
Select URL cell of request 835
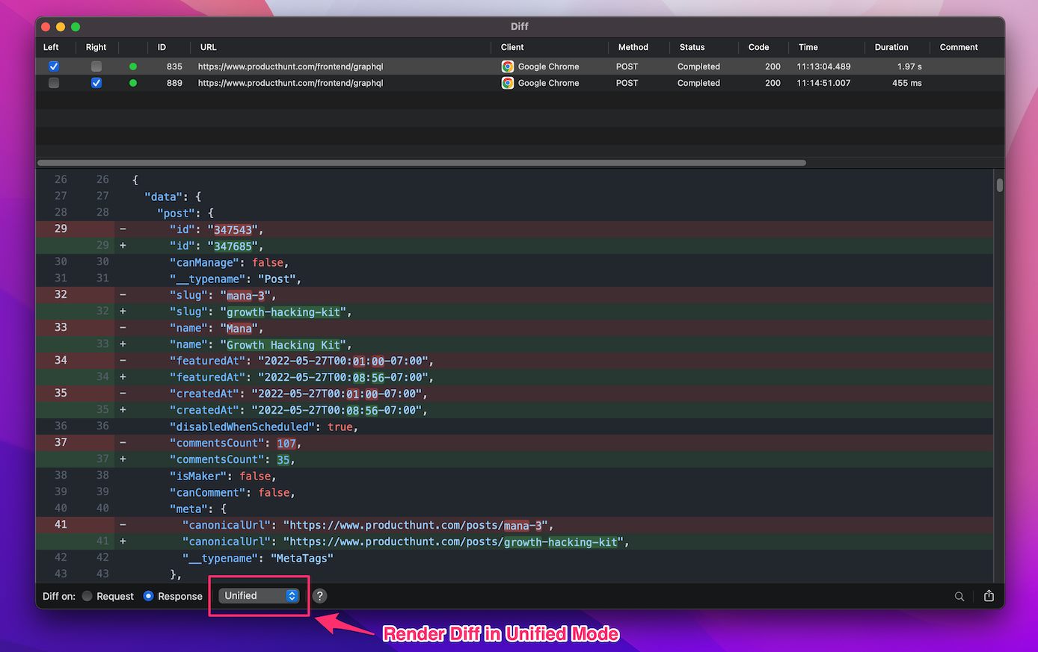click(290, 66)
